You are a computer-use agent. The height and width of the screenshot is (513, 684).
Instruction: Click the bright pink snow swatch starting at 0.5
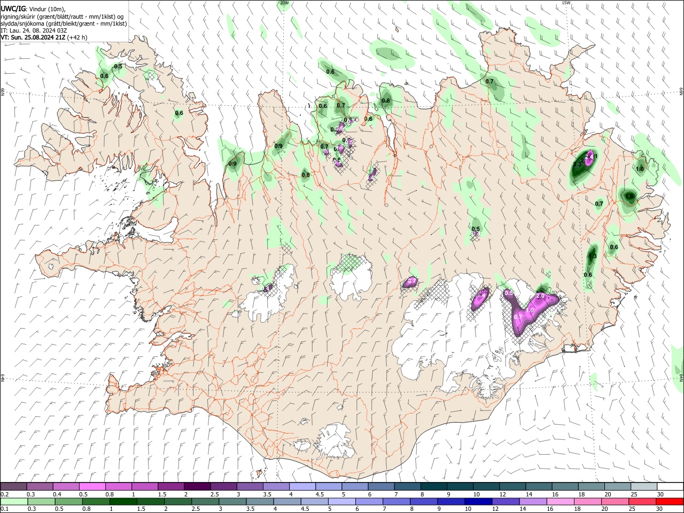[92, 486]
